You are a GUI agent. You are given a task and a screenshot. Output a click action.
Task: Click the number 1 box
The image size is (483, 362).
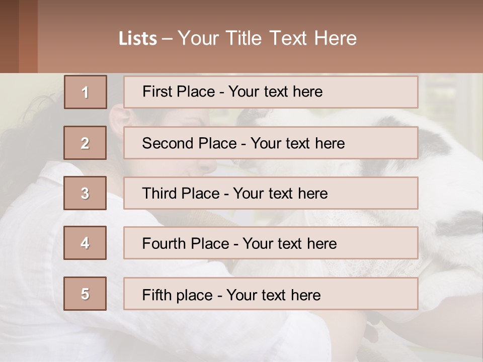point(86,92)
